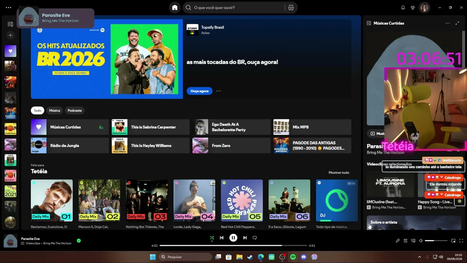Select the Tudo filter chip
This screenshot has width=467, height=263.
pyautogui.click(x=38, y=110)
